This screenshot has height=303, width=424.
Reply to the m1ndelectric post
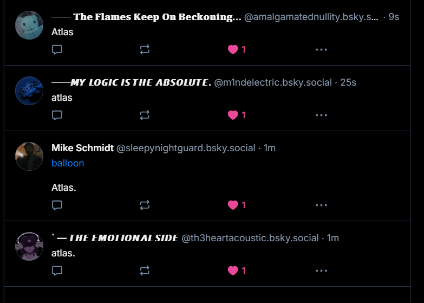pos(57,115)
